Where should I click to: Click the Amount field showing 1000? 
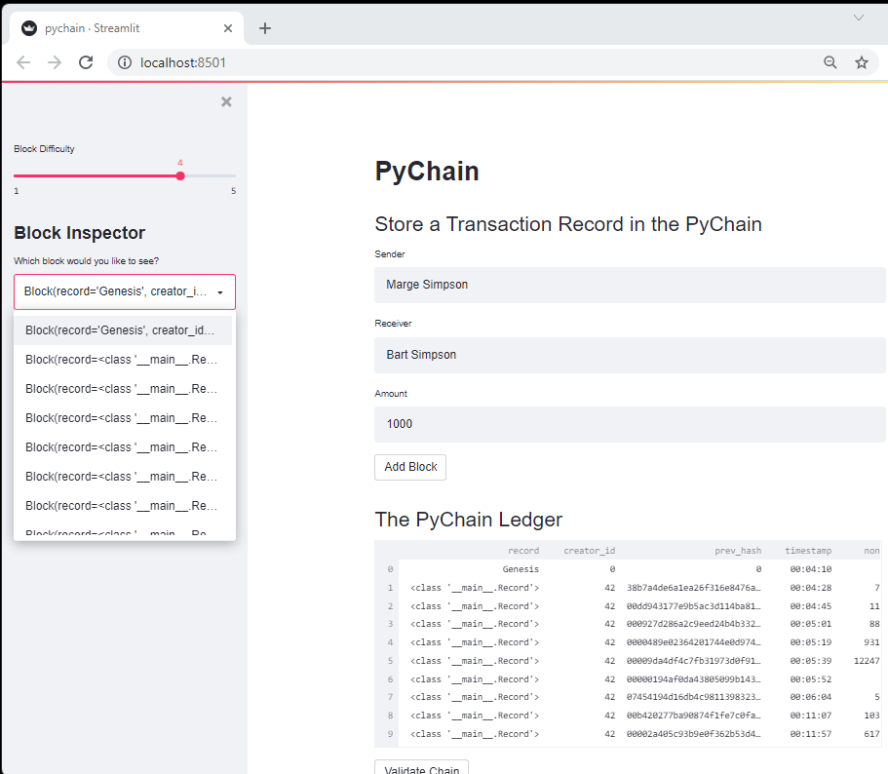pos(631,423)
